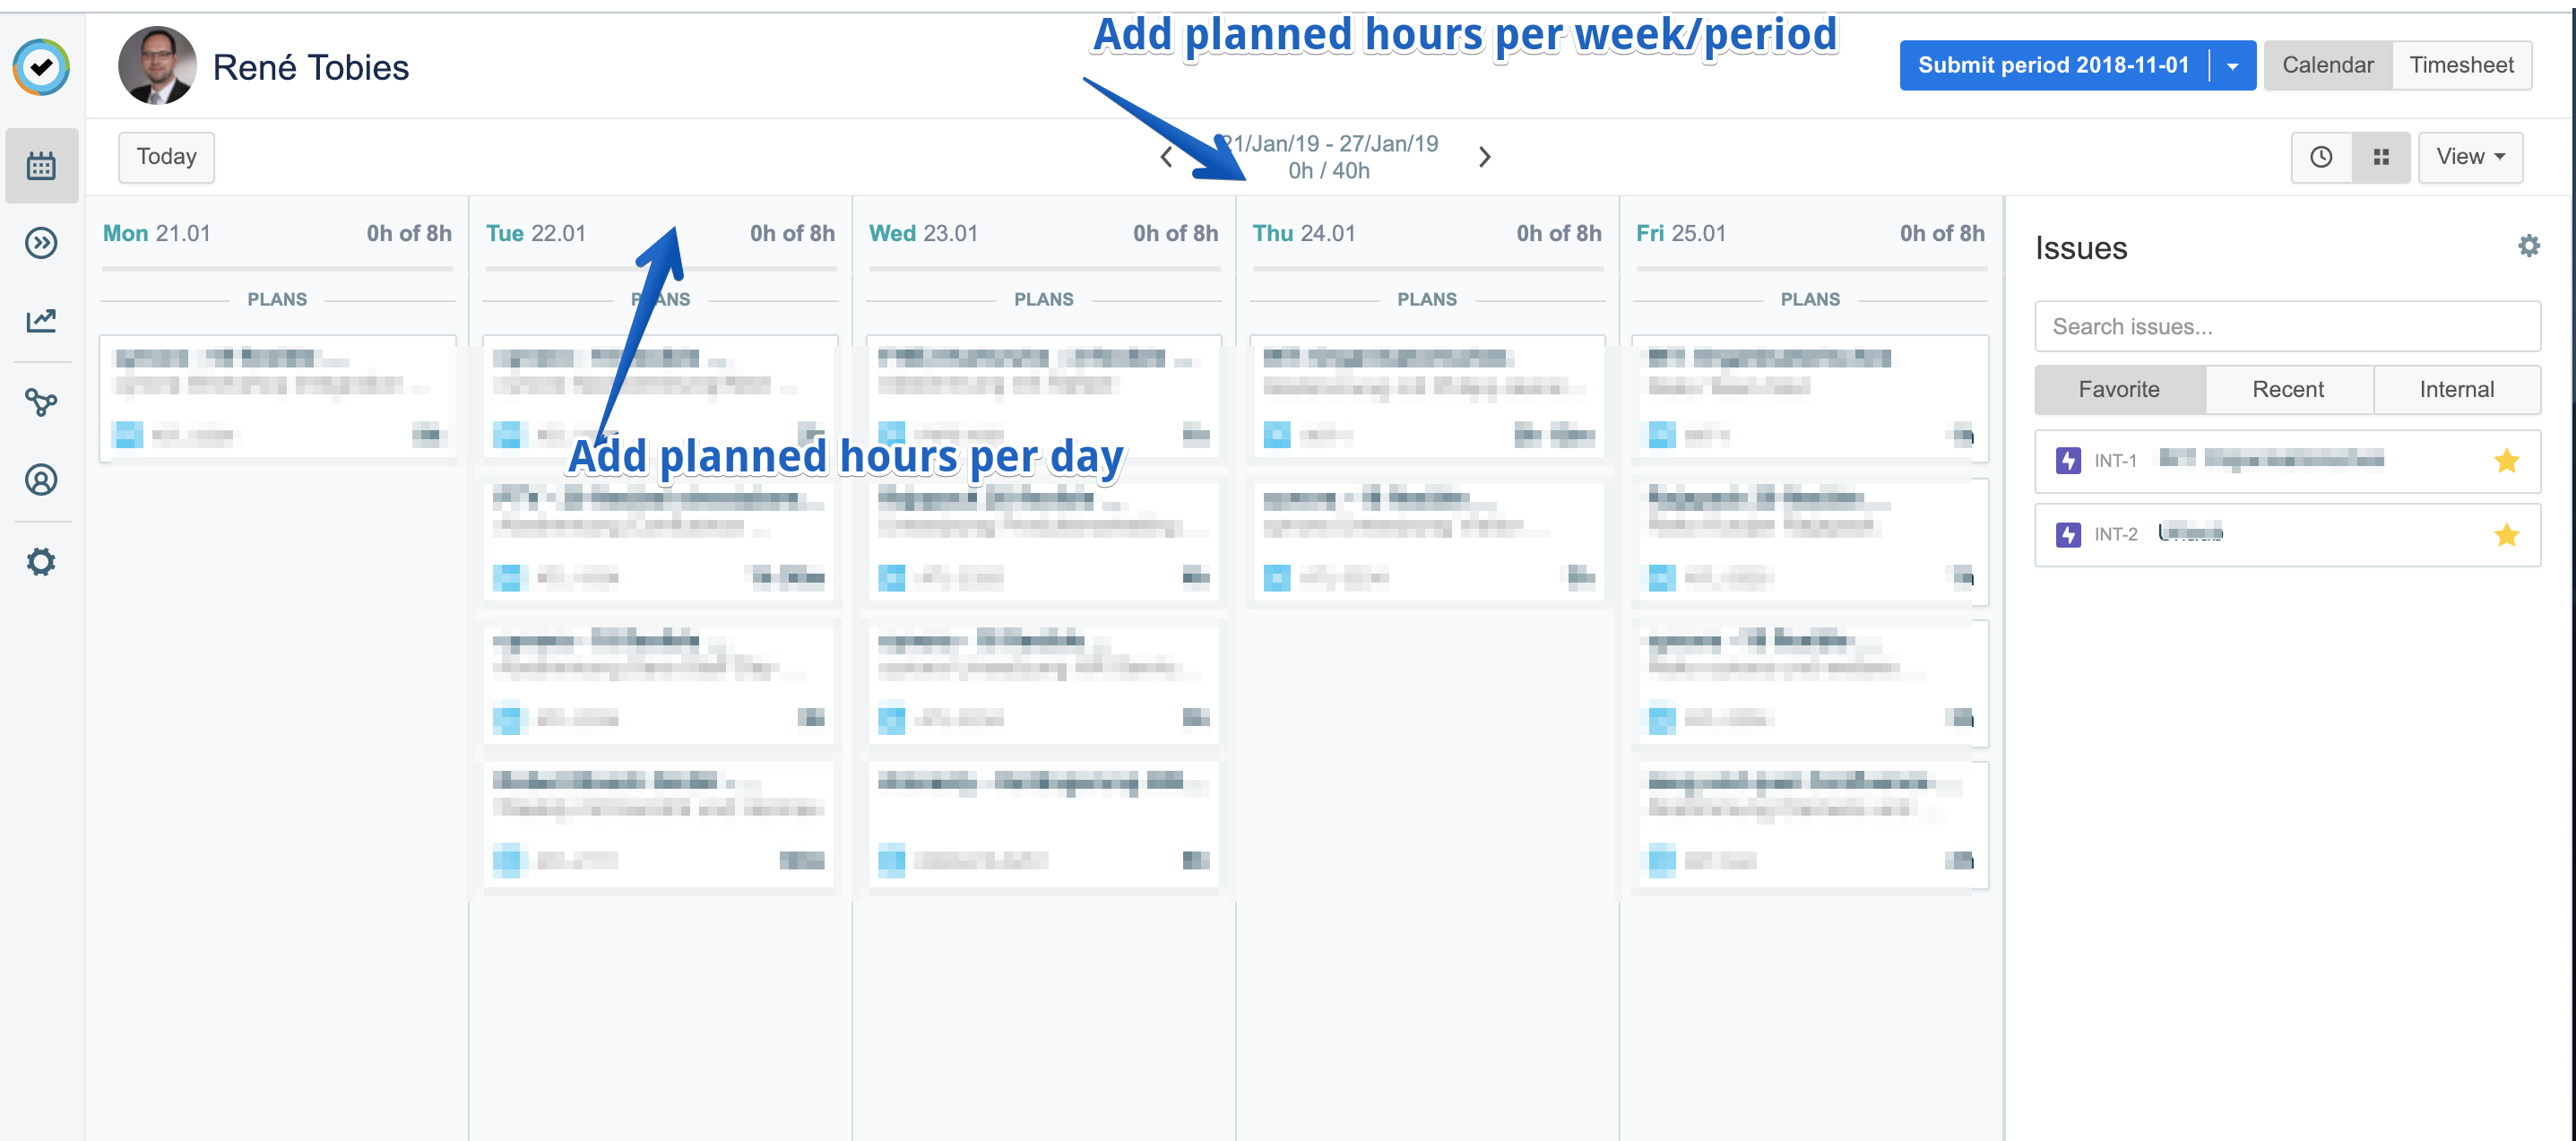Click the Issues panel gear icon
The image size is (2576, 1141).
click(2528, 246)
